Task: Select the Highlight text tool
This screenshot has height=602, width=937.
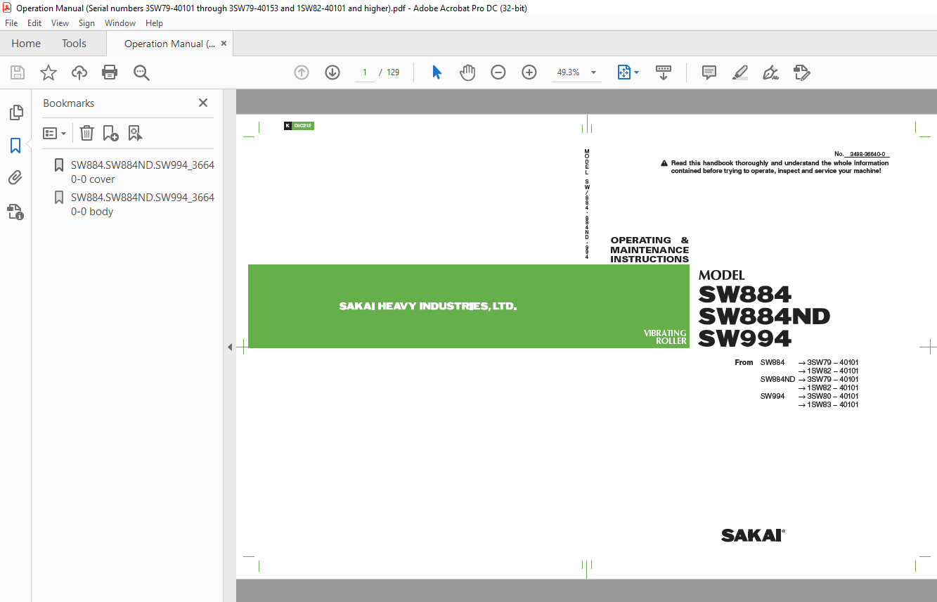Action: tap(739, 72)
